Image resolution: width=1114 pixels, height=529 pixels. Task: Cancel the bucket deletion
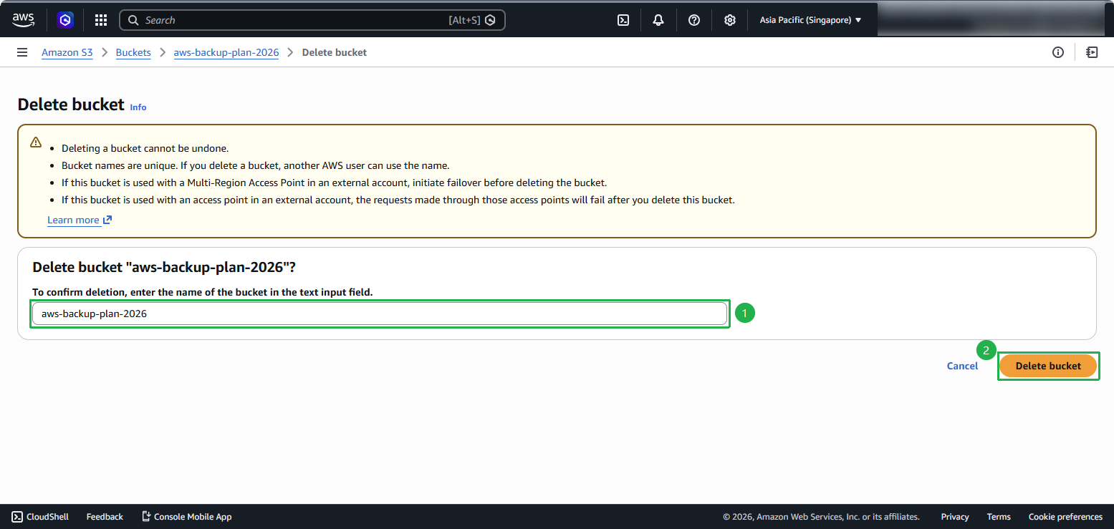click(962, 366)
